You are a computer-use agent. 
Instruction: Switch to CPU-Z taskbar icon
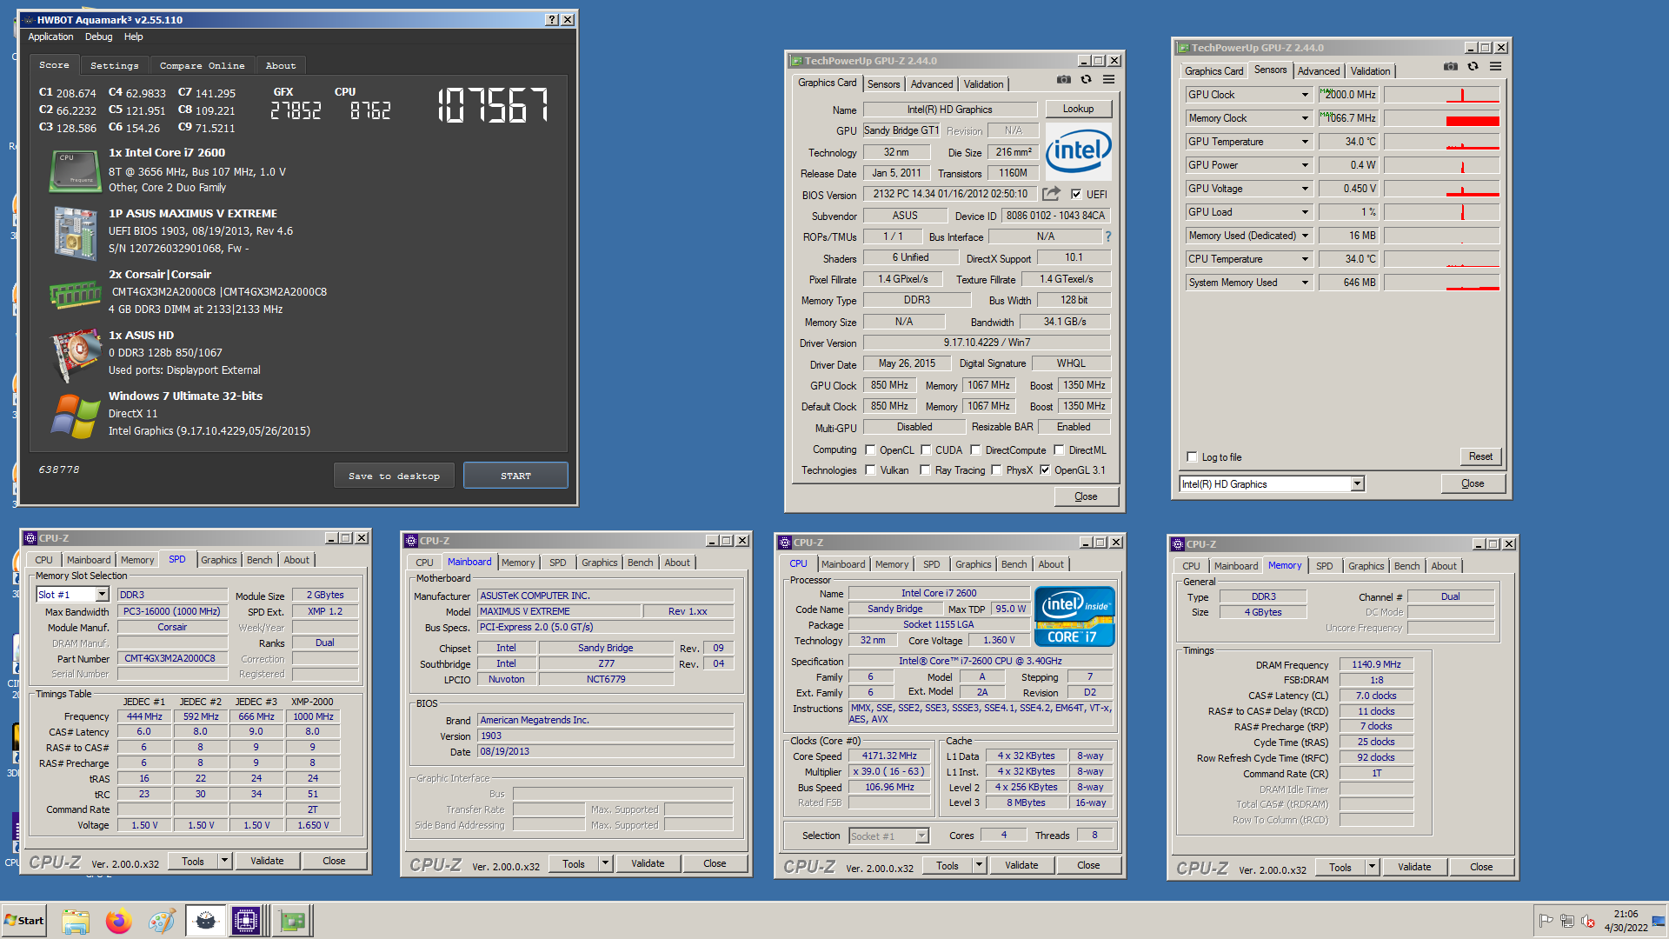[x=246, y=921]
